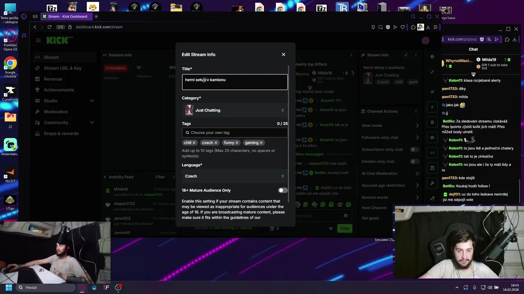Open downloads icon in main browser toolbar
Image resolution: width=524 pixels, height=294 pixels.
coord(428,27)
